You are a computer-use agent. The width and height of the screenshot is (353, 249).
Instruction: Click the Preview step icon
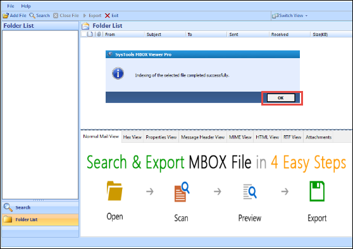[x=250, y=191]
